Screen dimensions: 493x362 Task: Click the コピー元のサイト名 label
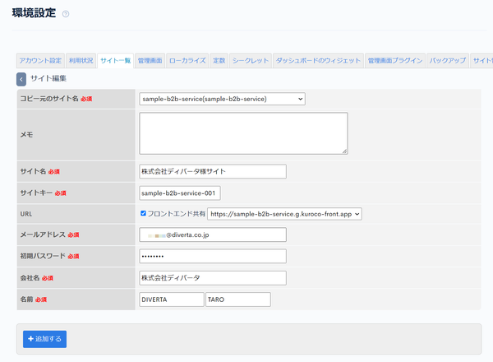tap(49, 99)
